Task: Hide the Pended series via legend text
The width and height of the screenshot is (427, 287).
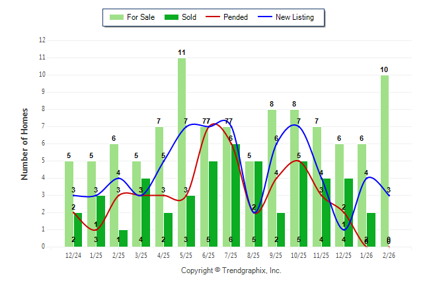Action: tap(236, 17)
